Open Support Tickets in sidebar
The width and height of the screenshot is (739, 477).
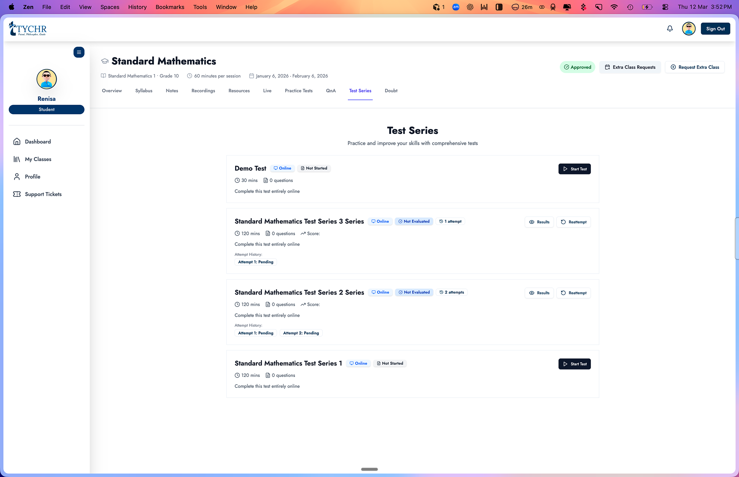pos(43,194)
